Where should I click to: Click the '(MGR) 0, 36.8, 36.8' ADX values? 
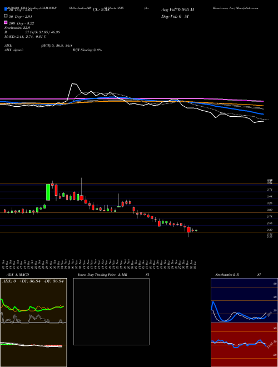click(56, 46)
